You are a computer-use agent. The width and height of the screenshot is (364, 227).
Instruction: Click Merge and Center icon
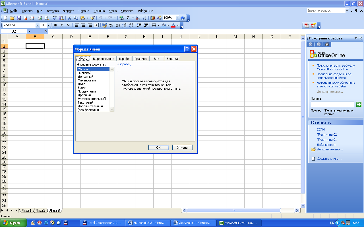96,25
